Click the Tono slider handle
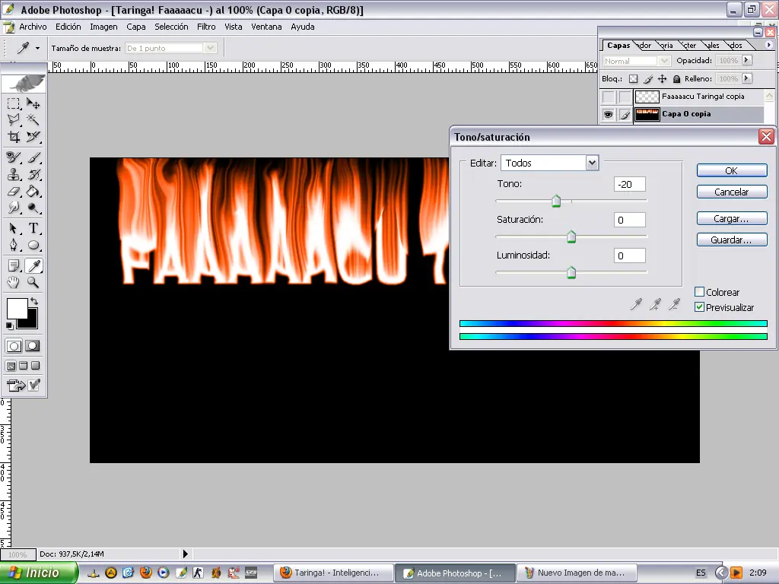This screenshot has height=584, width=779. click(556, 201)
